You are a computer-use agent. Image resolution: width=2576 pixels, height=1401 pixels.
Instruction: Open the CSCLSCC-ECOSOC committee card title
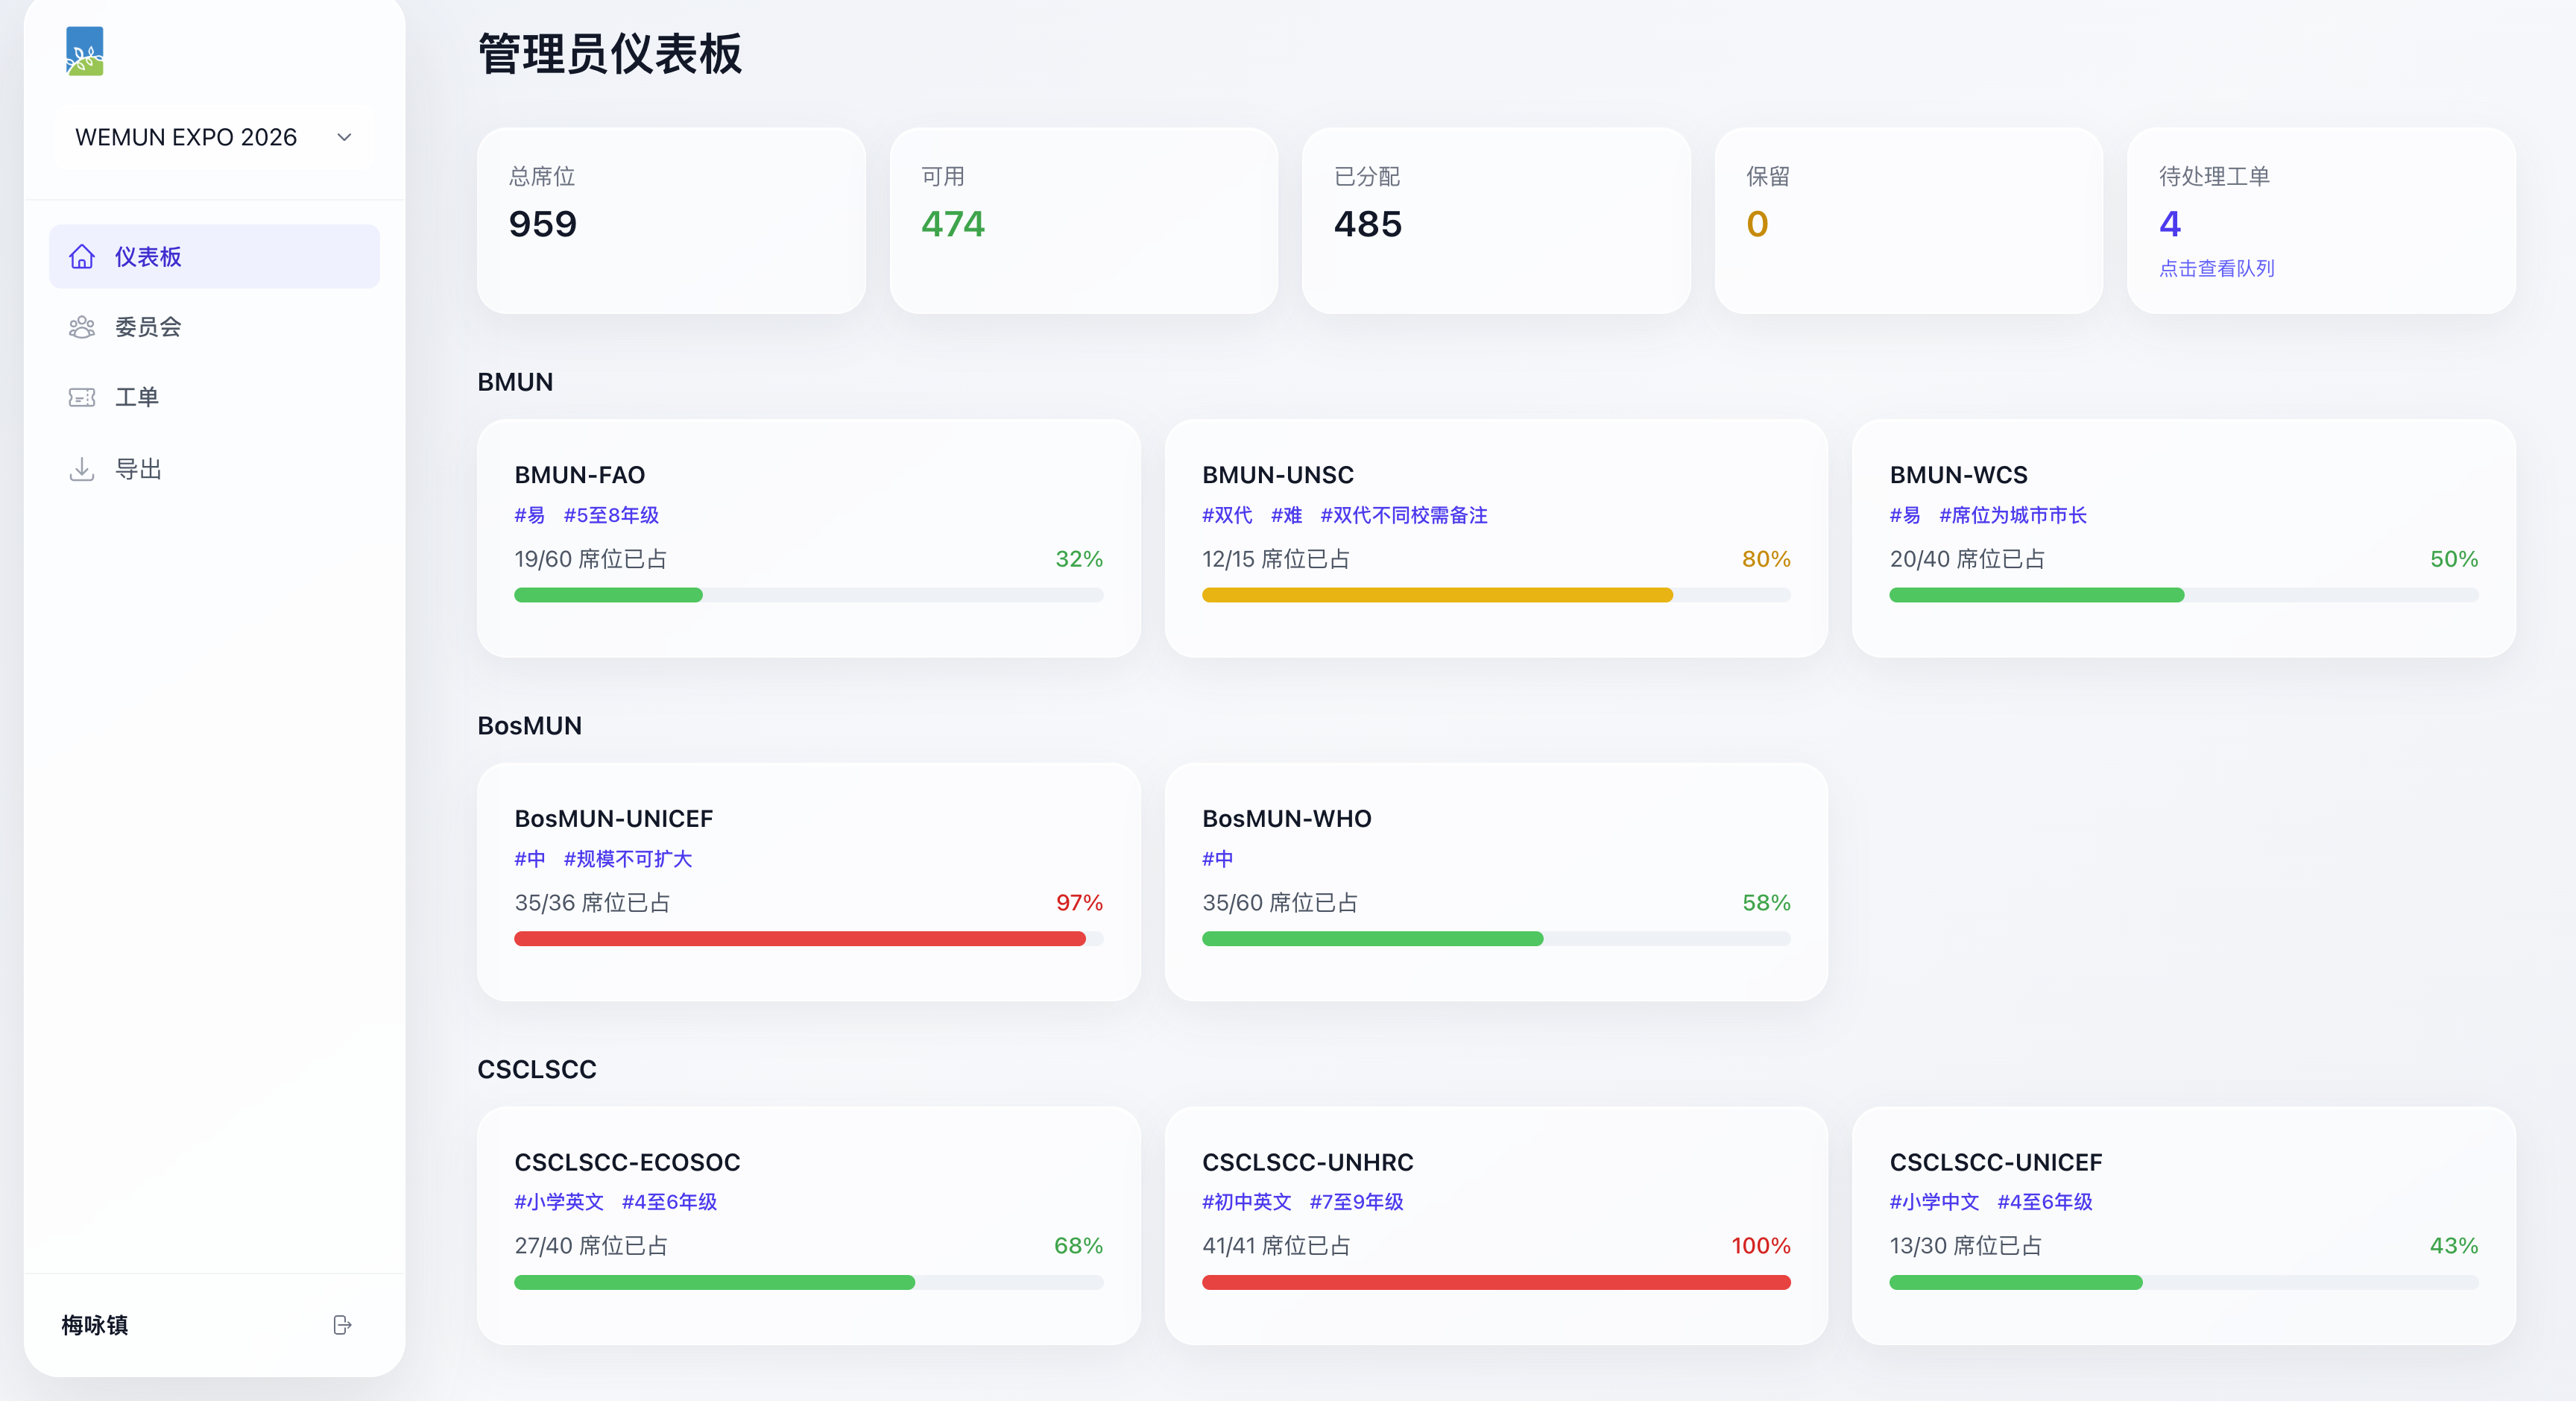[628, 1163]
